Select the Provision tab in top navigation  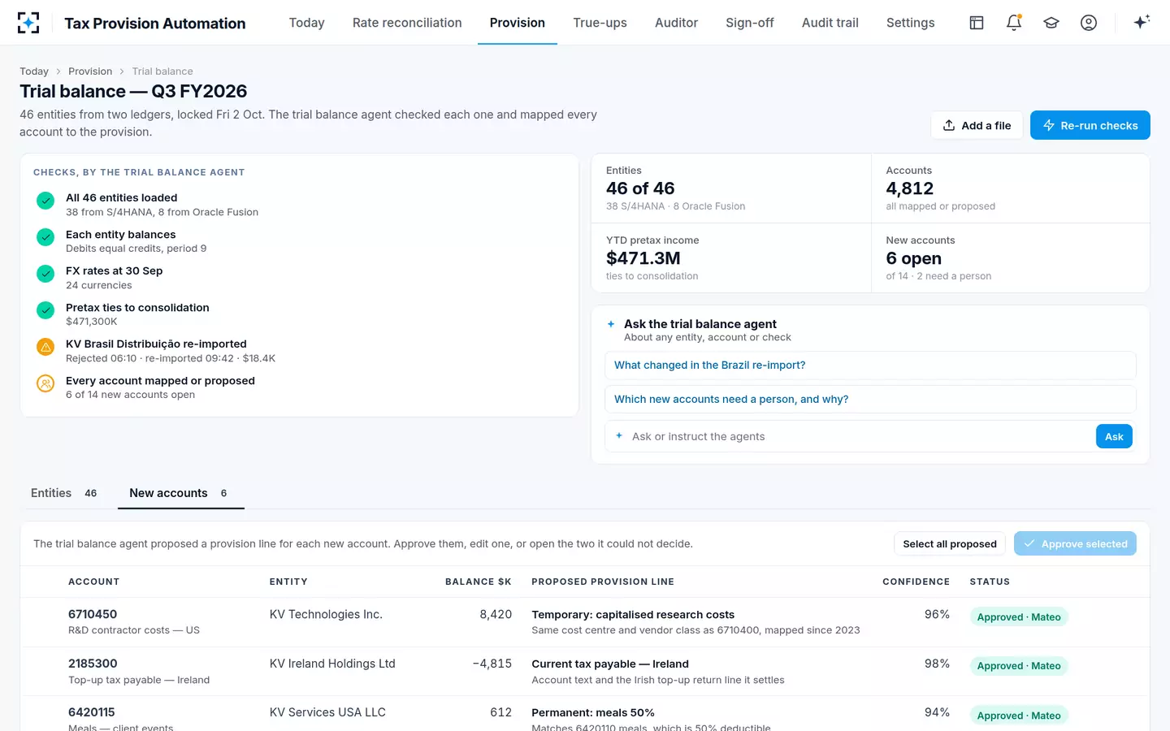pyautogui.click(x=518, y=23)
